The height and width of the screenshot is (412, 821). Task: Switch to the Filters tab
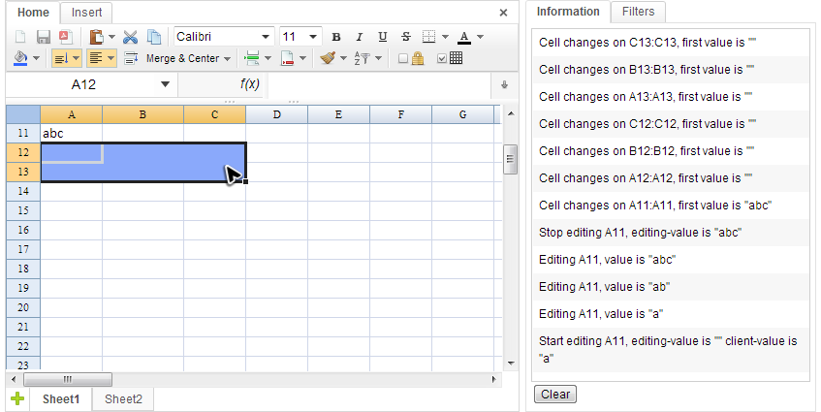coord(638,12)
